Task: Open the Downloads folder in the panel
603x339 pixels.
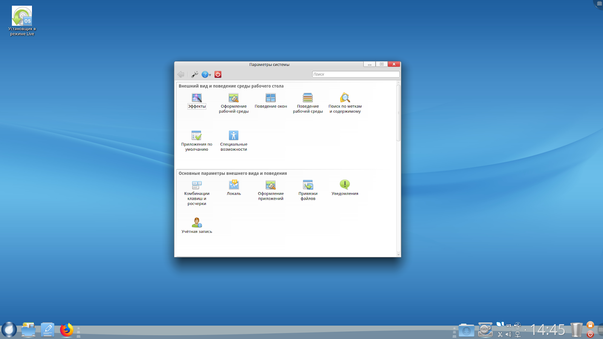Action: 466,330
